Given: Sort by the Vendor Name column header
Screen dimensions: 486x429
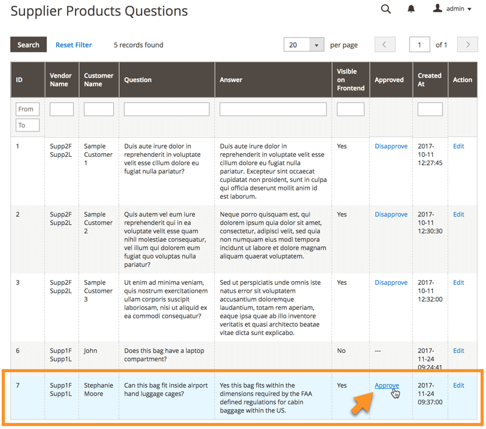Looking at the screenshot, I should coord(60,80).
